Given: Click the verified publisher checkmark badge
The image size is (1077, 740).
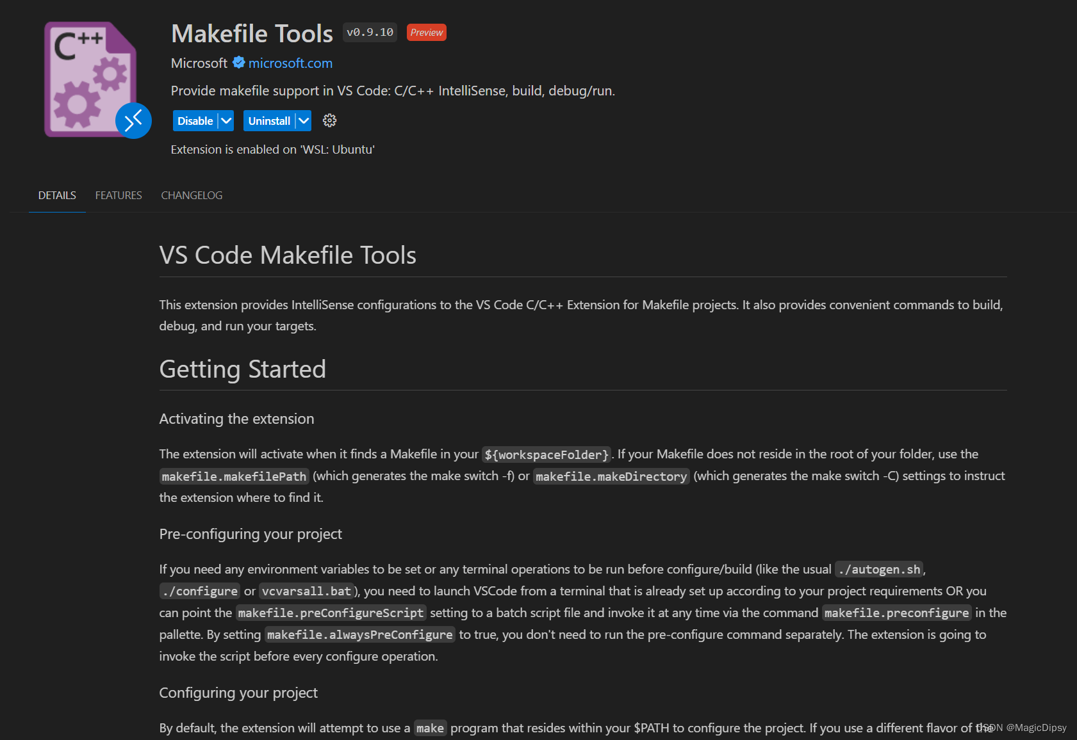Looking at the screenshot, I should tap(238, 62).
